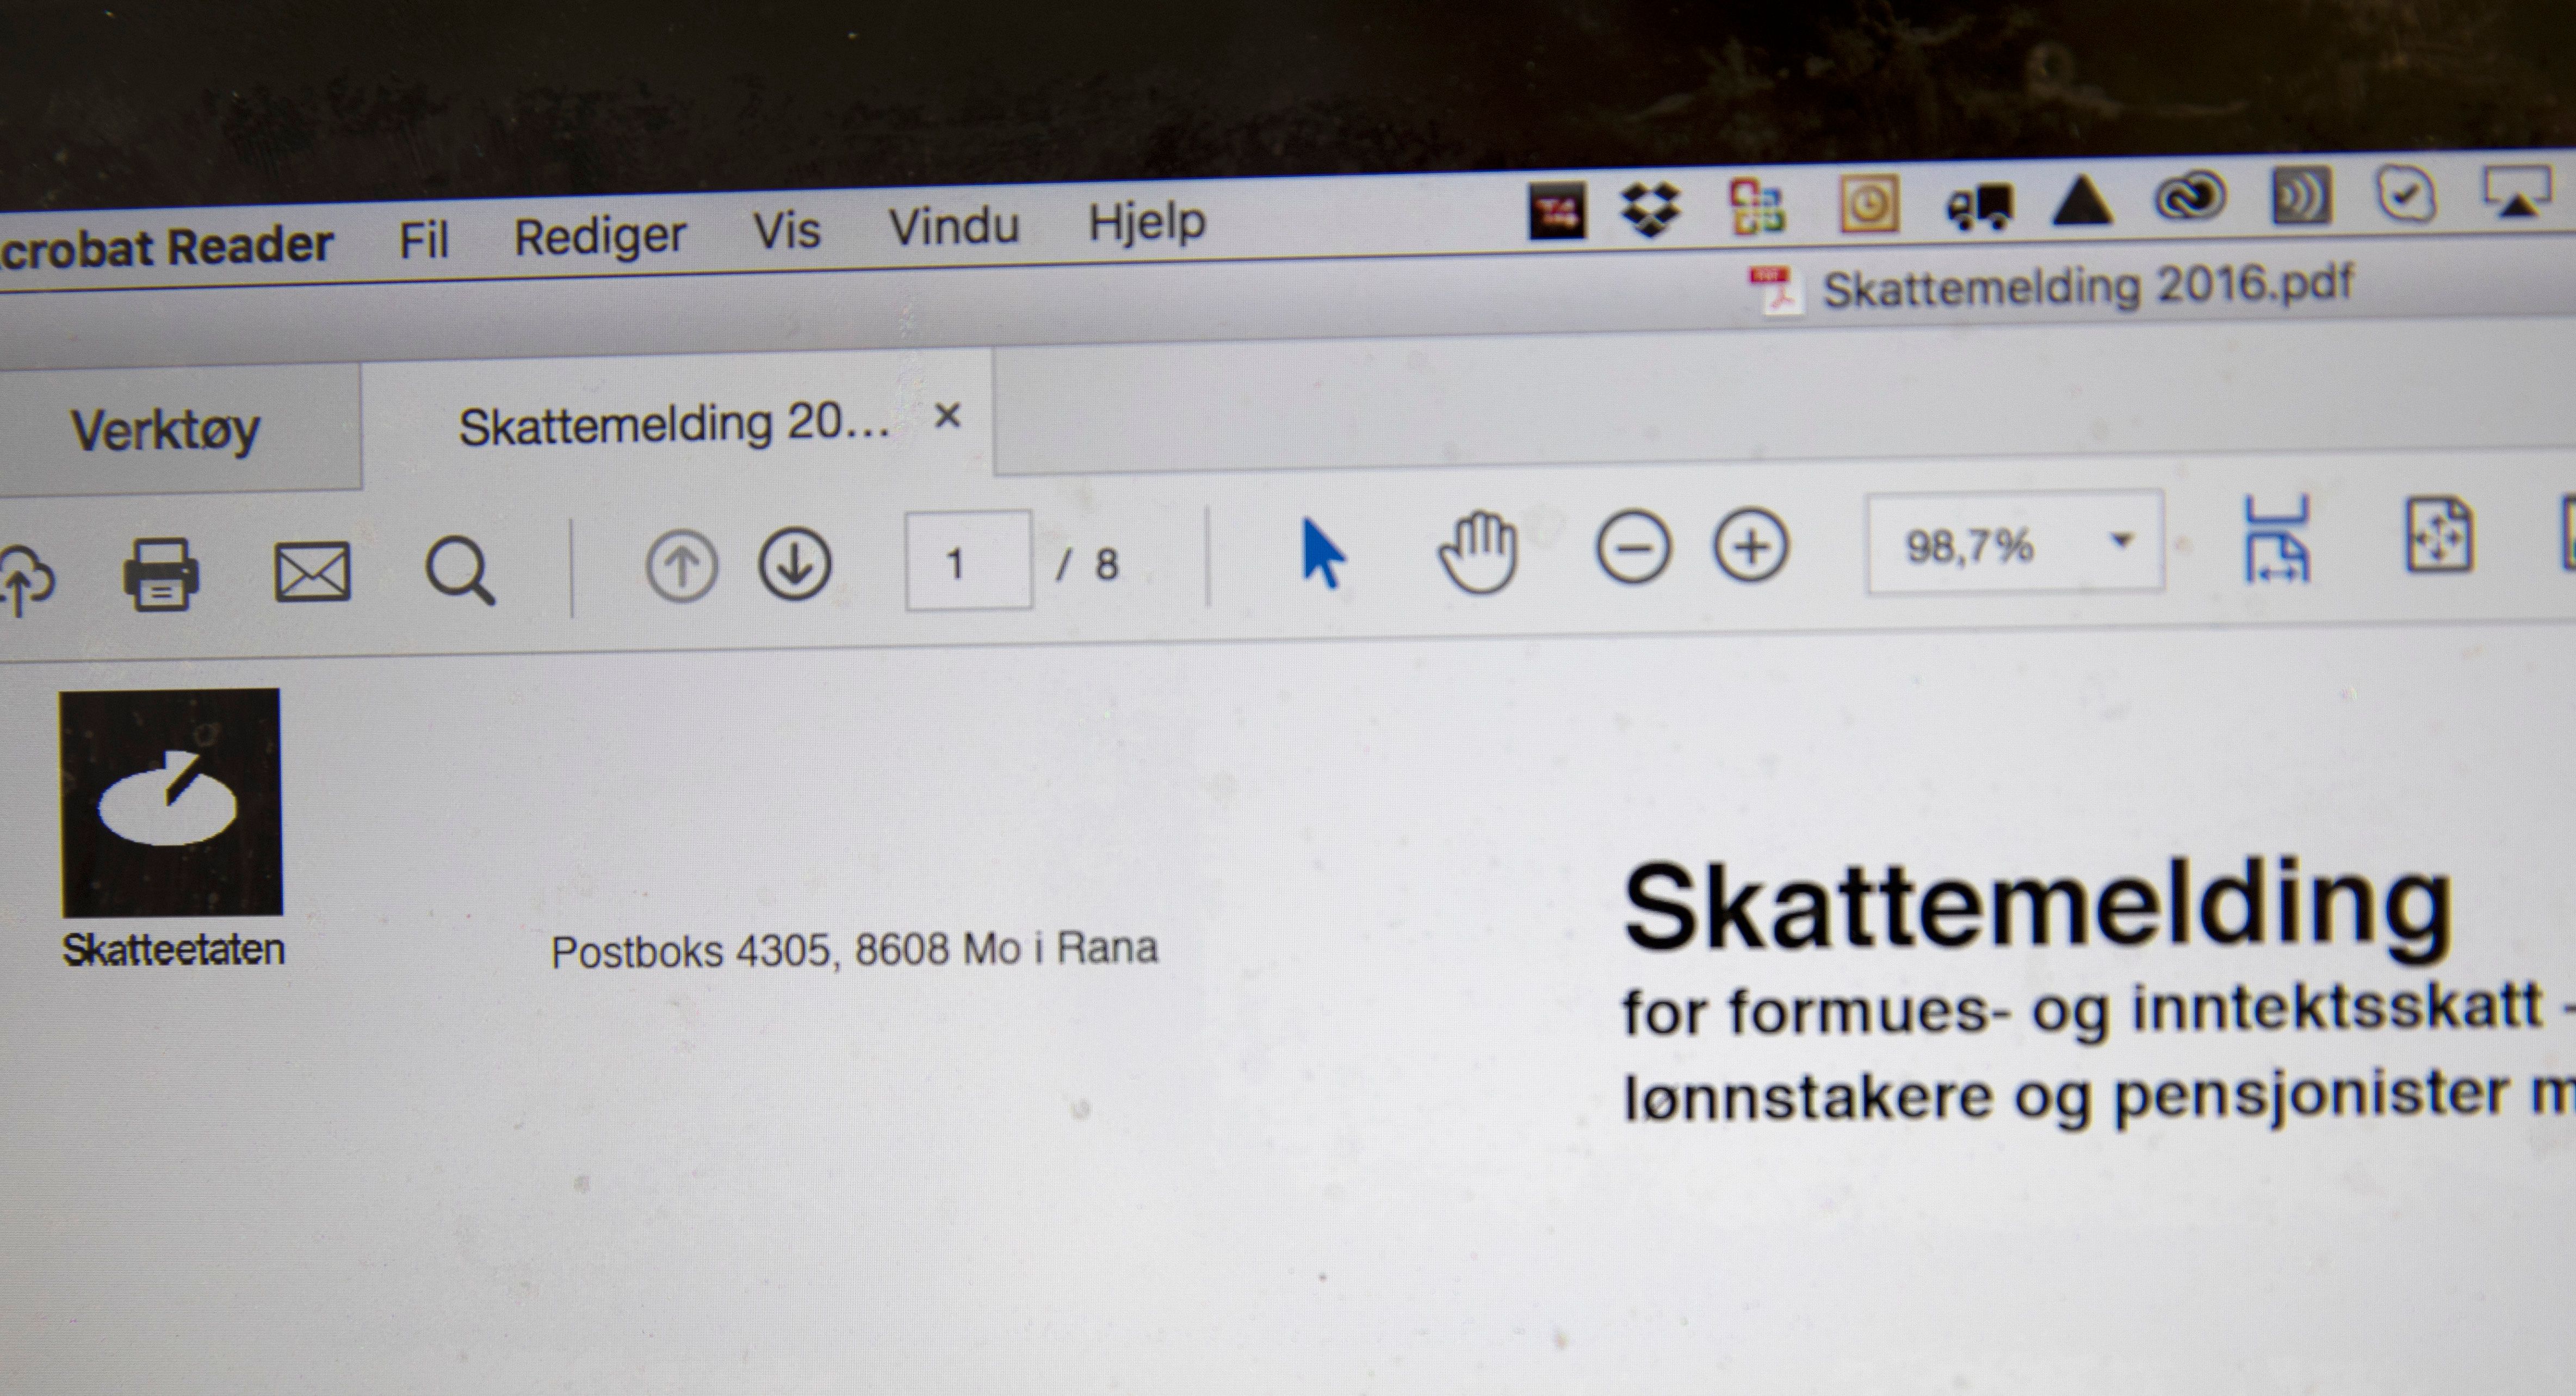Click the cloud upload icon
The width and height of the screenshot is (2576, 1396).
(x=24, y=579)
